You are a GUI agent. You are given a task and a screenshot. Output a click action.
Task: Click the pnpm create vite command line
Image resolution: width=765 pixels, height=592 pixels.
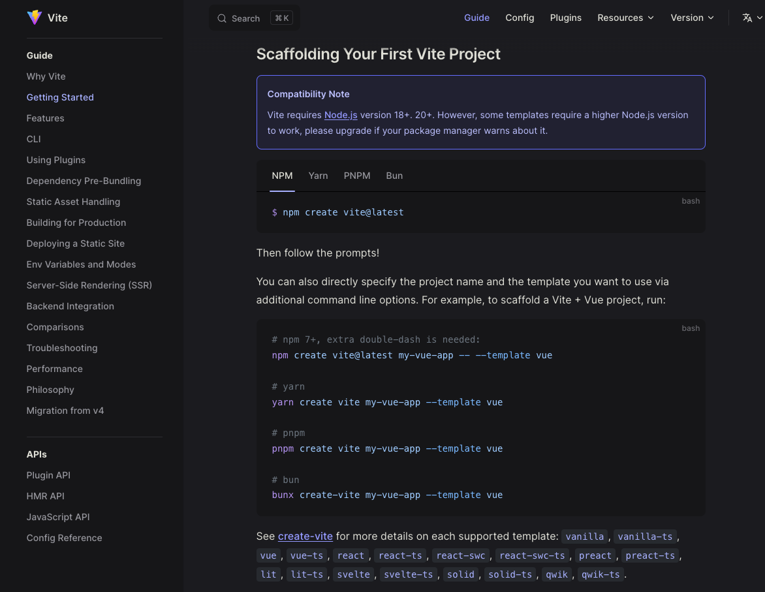(387, 448)
